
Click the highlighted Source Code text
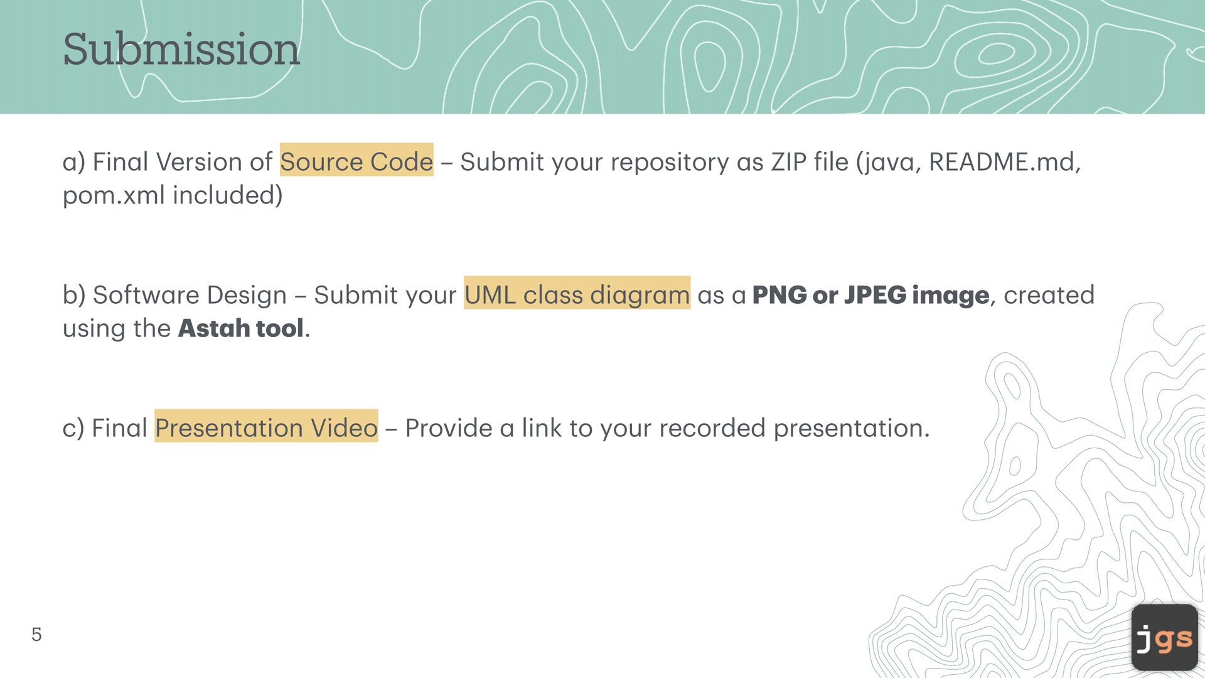(356, 161)
